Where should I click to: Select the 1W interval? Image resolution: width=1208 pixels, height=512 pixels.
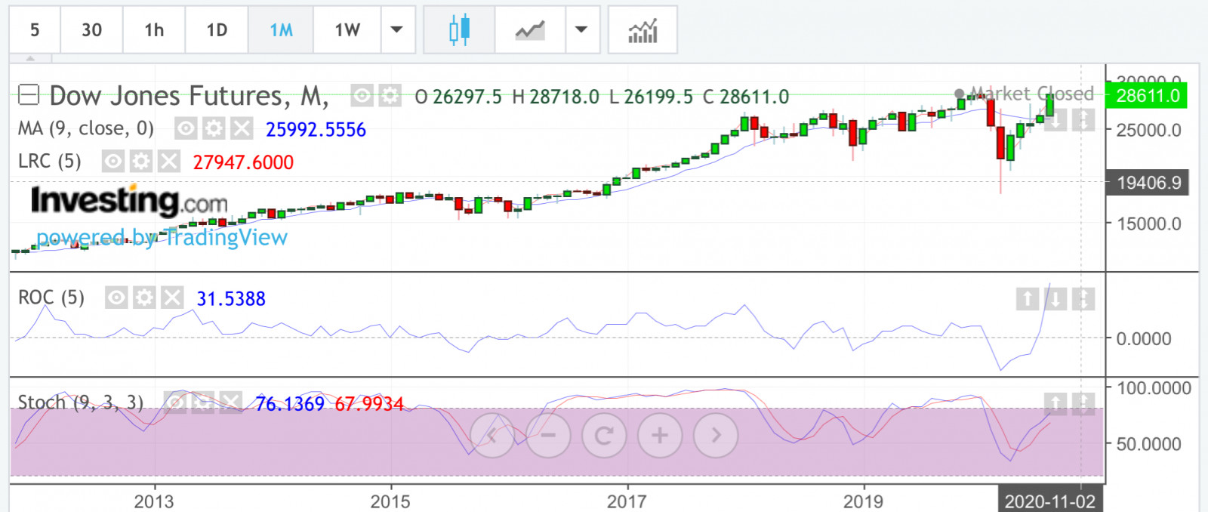(347, 30)
